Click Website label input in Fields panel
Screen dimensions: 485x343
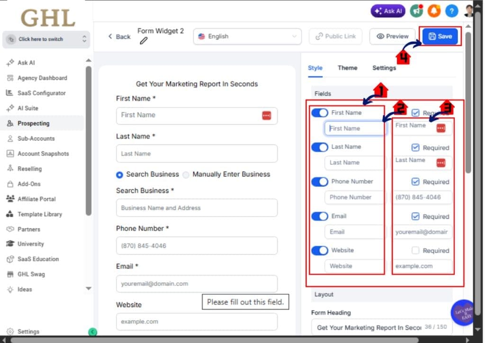pos(354,266)
